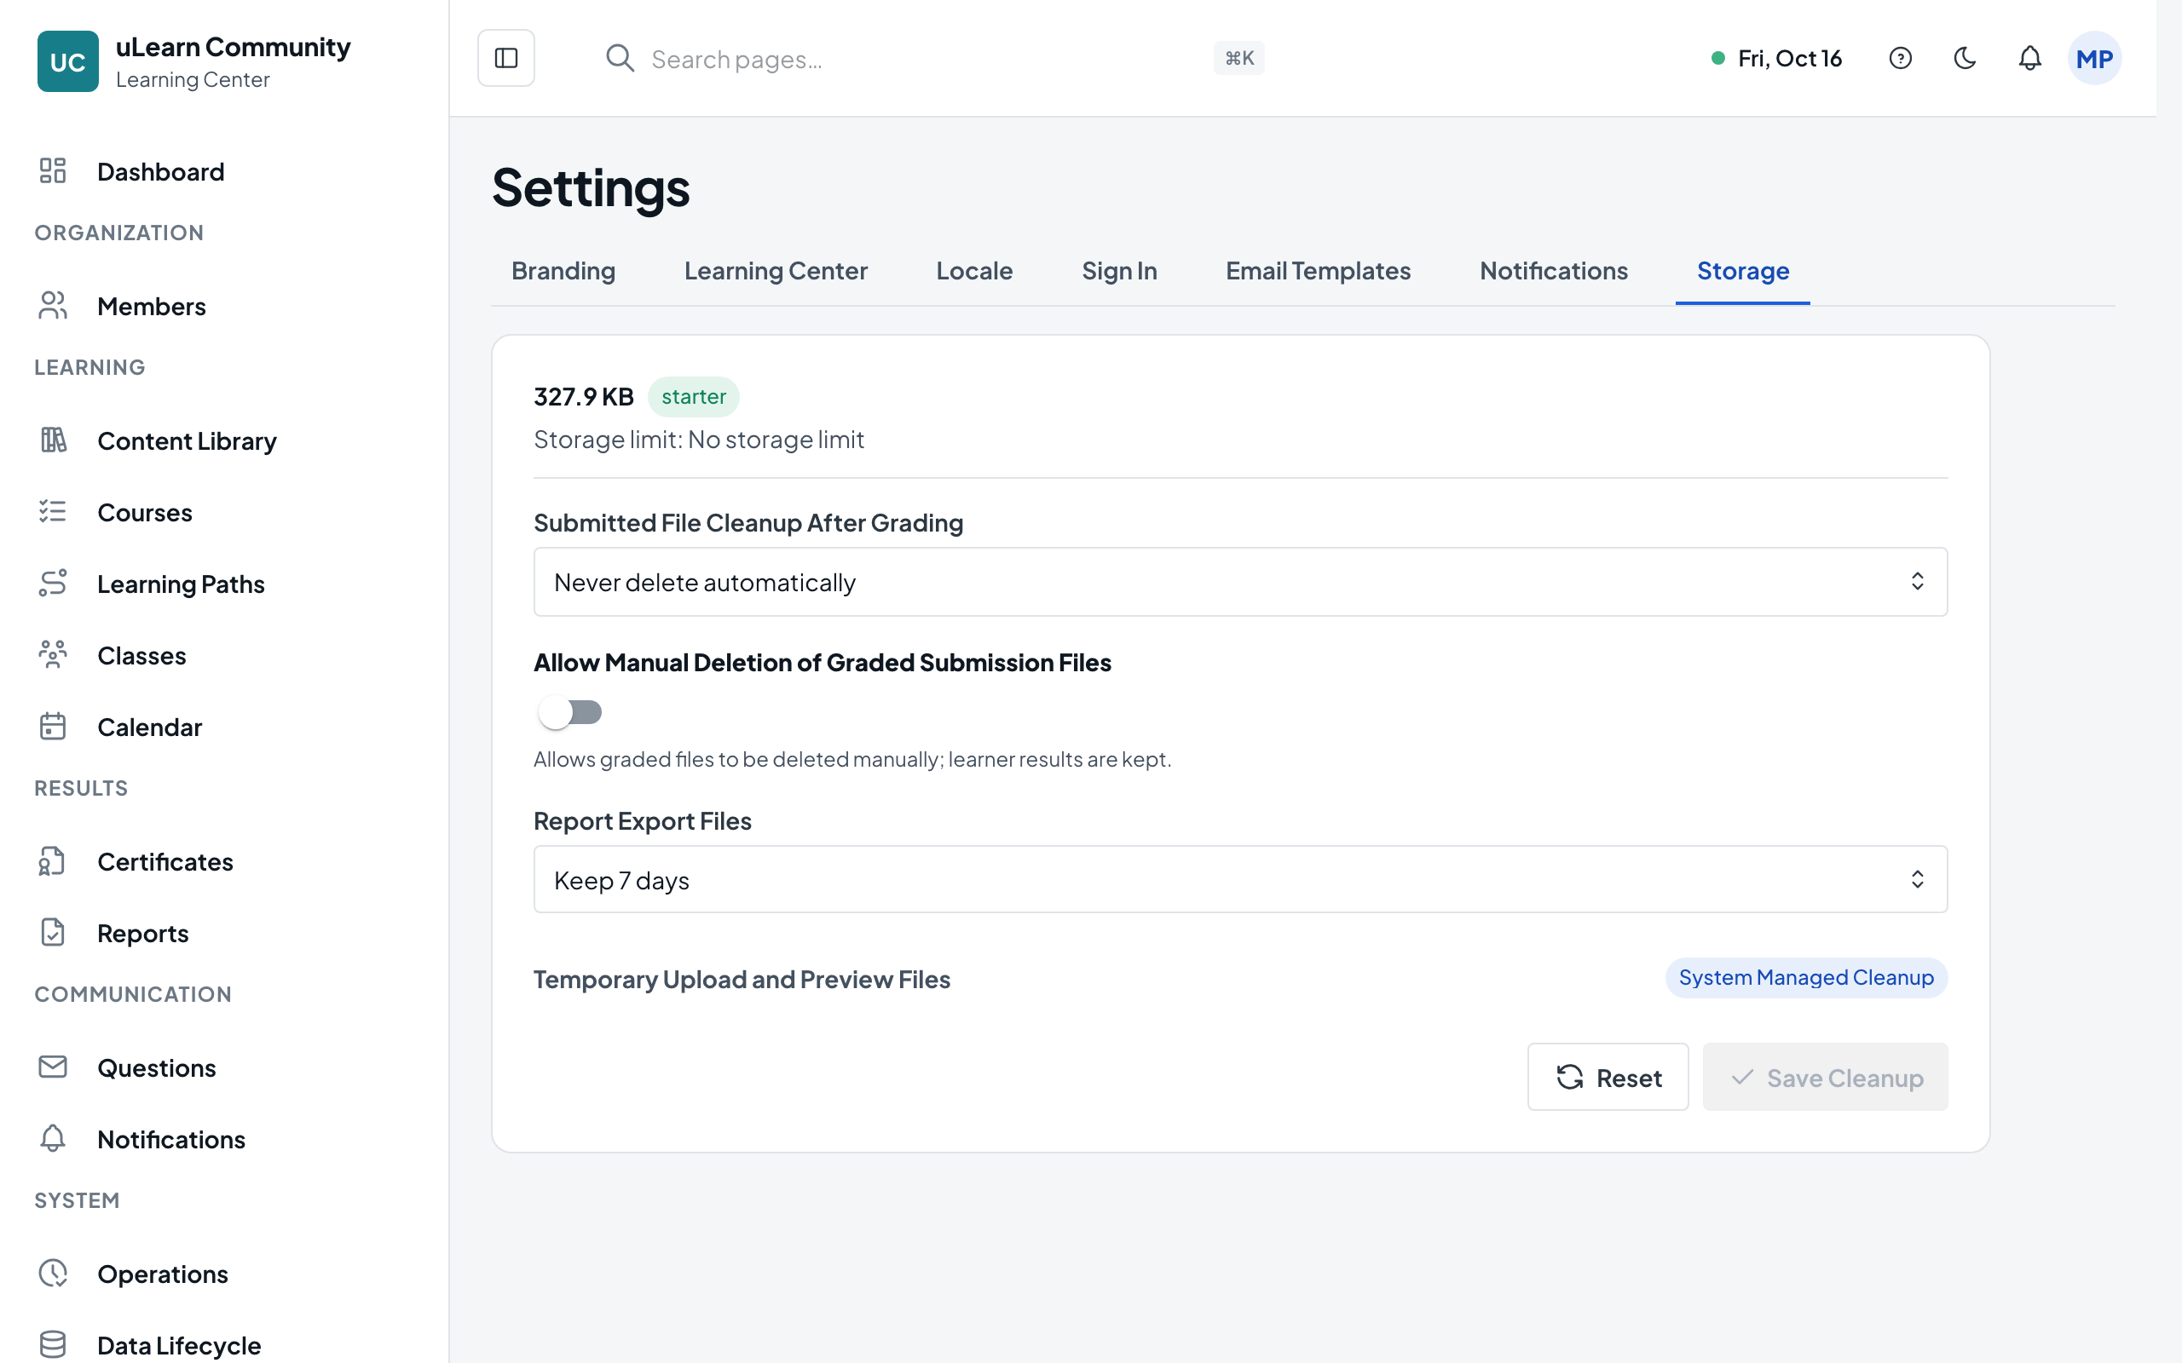Viewport: 2182px width, 1363px height.
Task: Click the search magnifier icon
Action: 620,58
